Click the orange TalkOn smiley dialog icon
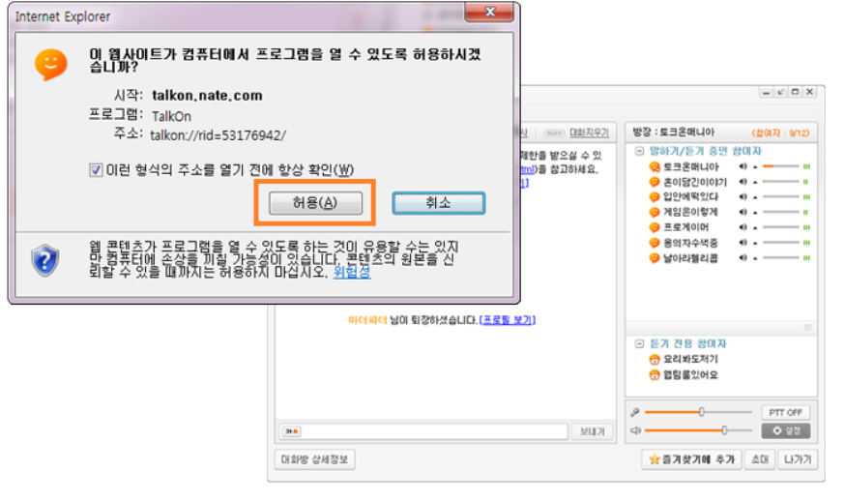845x502 pixels. click(x=50, y=64)
